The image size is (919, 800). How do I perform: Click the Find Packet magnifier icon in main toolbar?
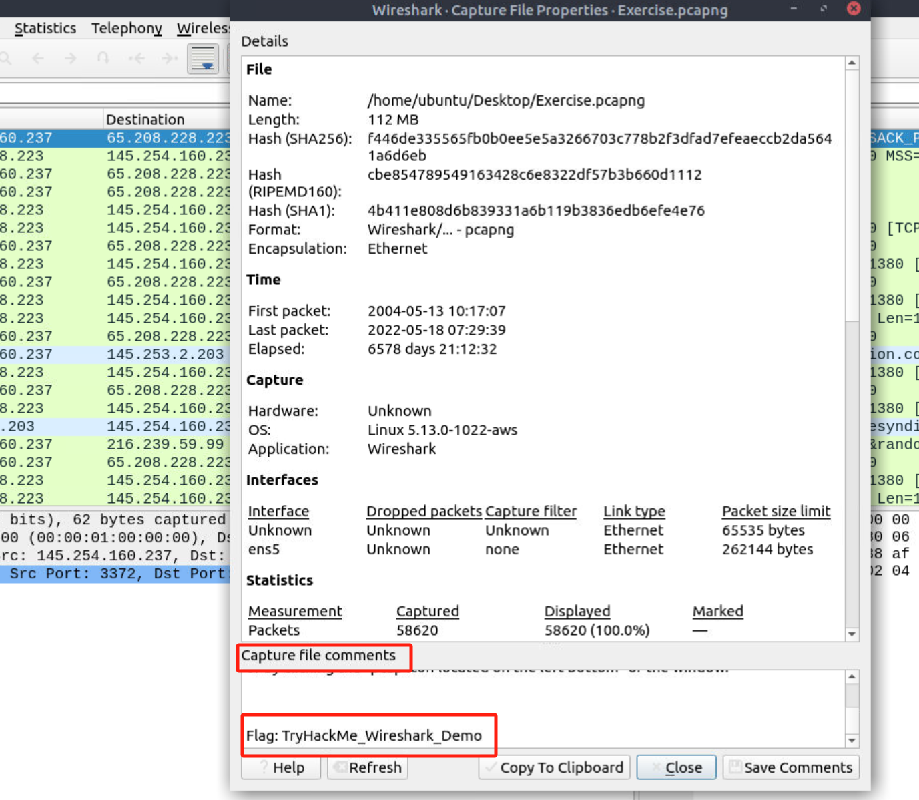tap(6, 59)
